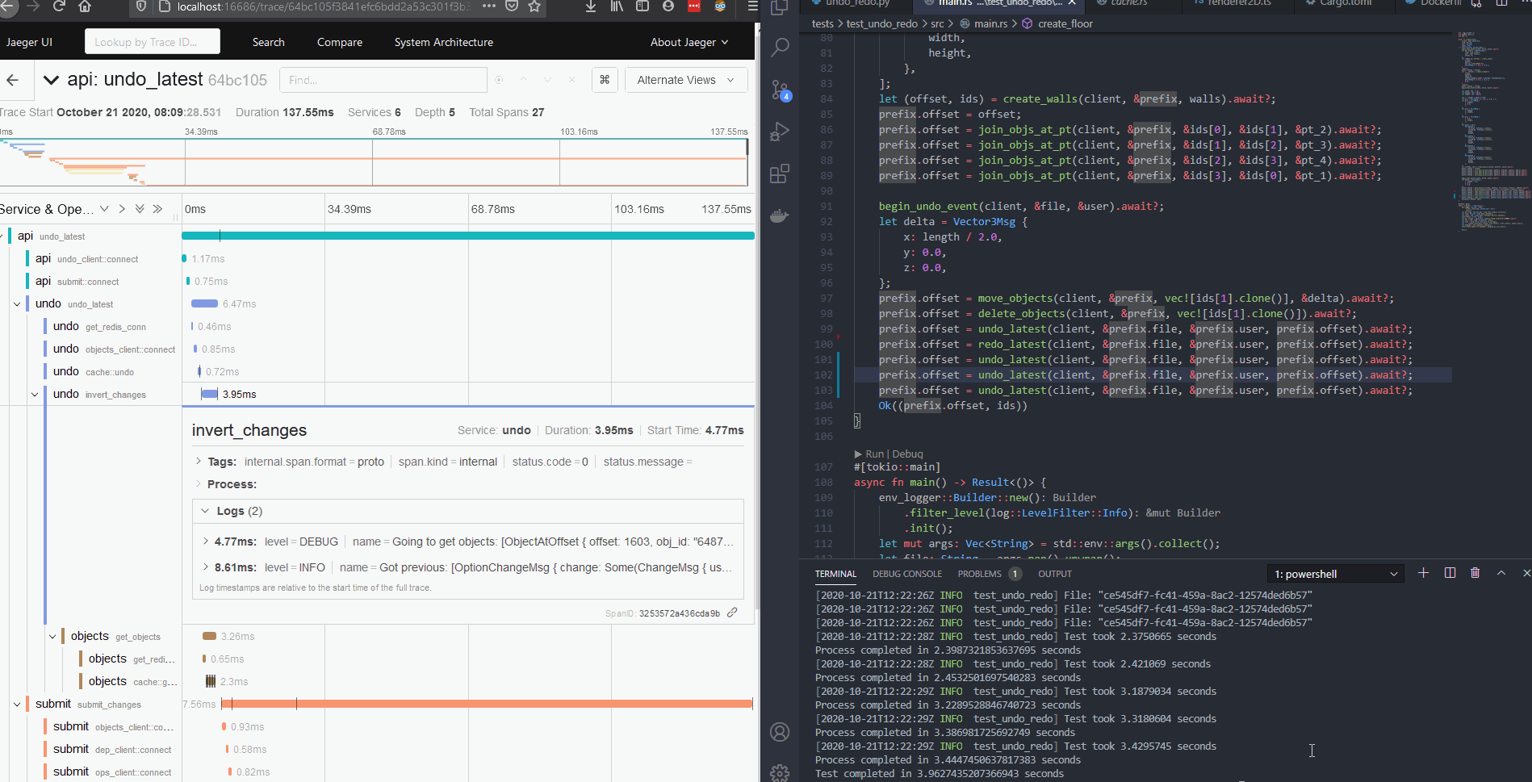
Task: Switch to DEBUG CONSOLE panel tab
Action: pyautogui.click(x=907, y=574)
